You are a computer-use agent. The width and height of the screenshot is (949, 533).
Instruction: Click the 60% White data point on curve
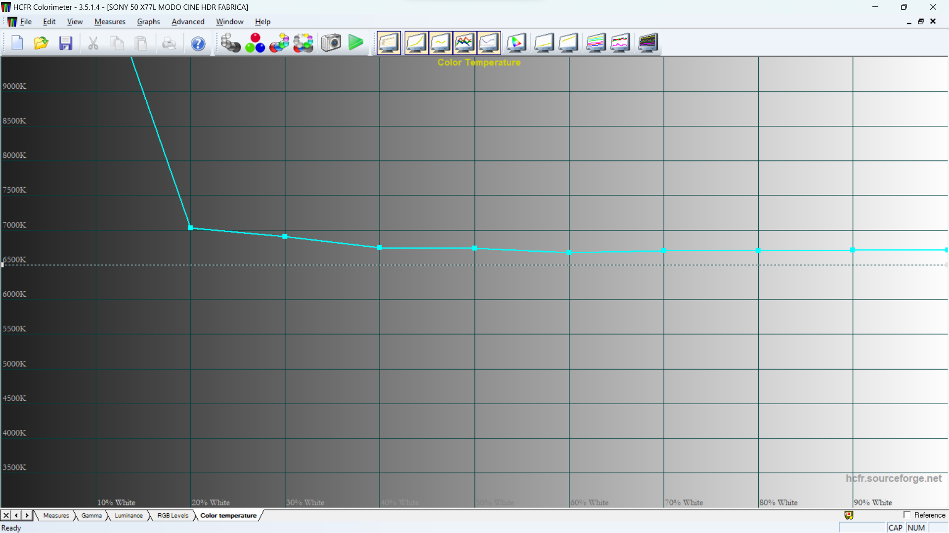(569, 253)
